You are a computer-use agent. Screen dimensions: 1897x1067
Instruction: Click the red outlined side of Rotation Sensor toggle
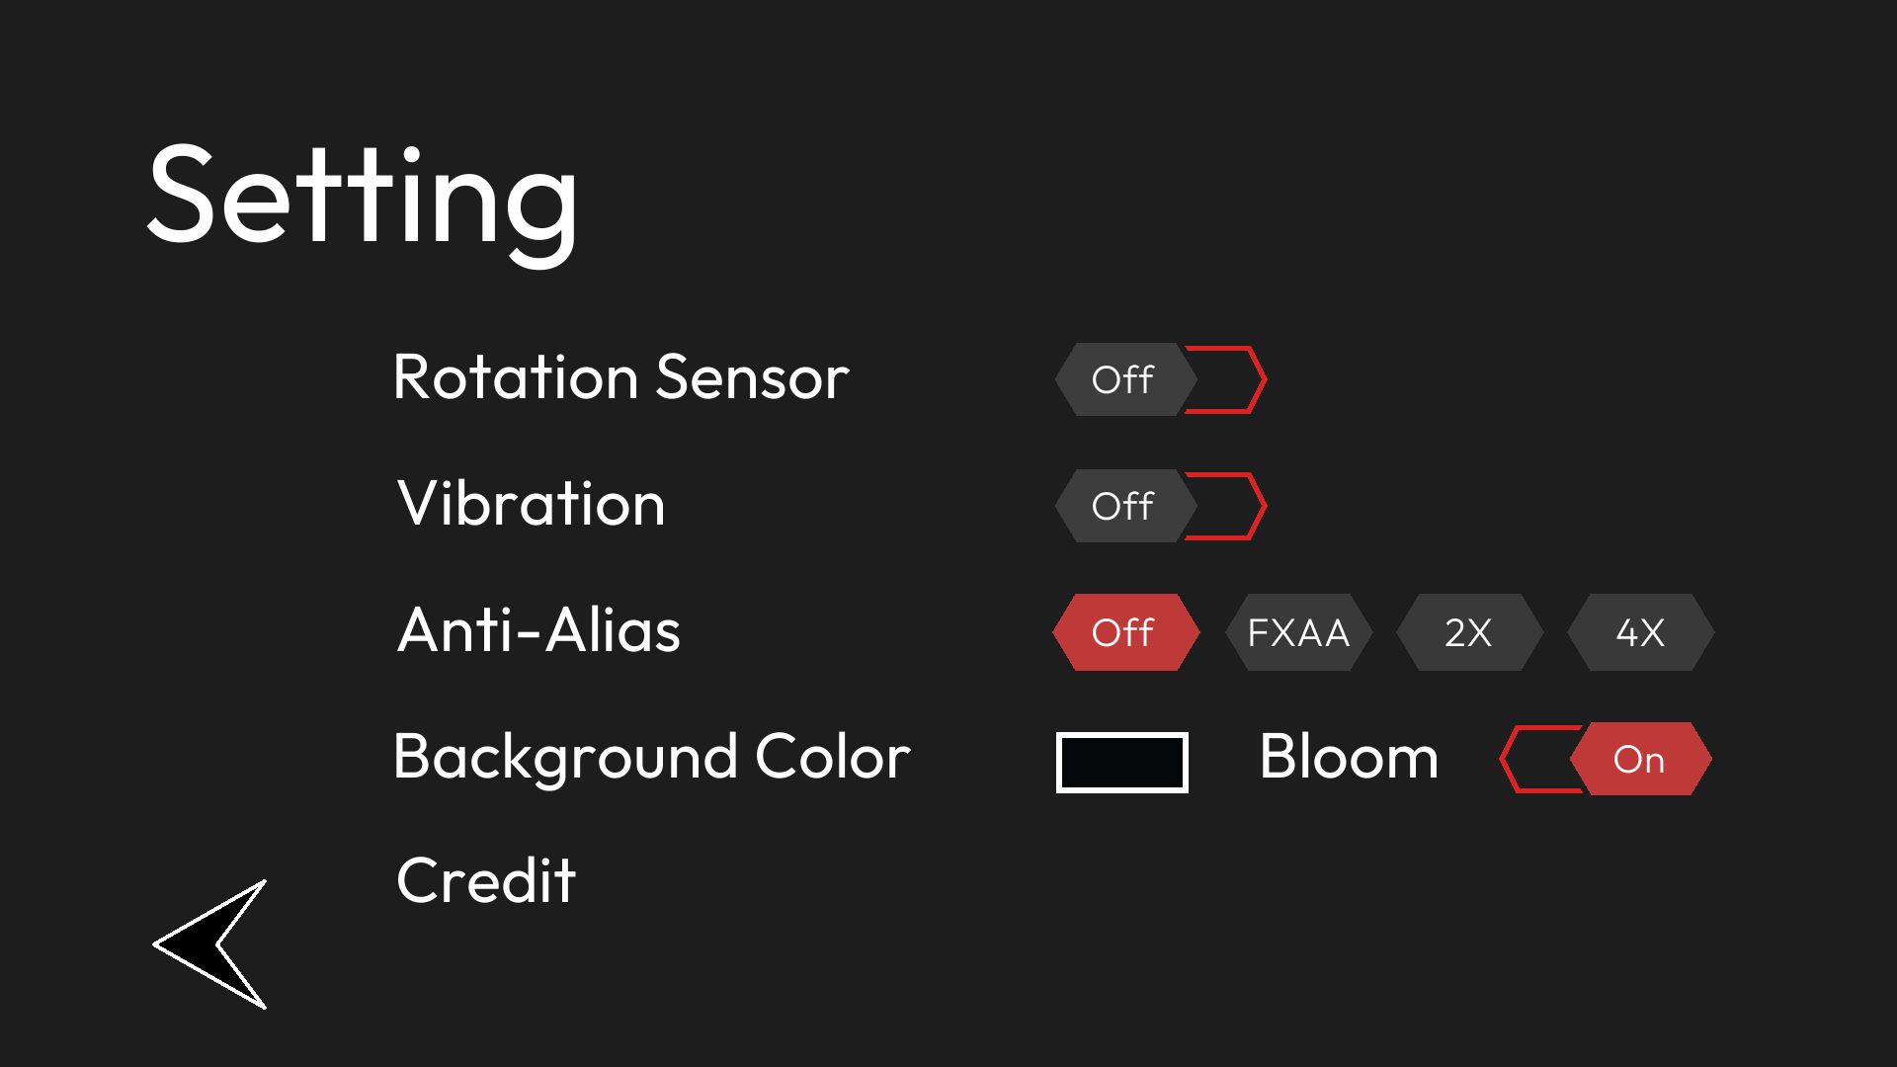click(x=1228, y=379)
